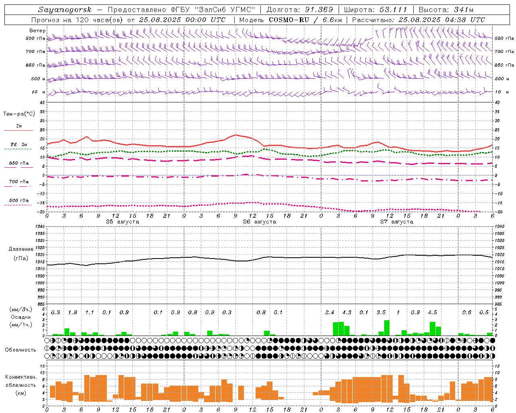Click the 2.4 precipitation total value
This screenshot has height=413, width=516.
330,313
